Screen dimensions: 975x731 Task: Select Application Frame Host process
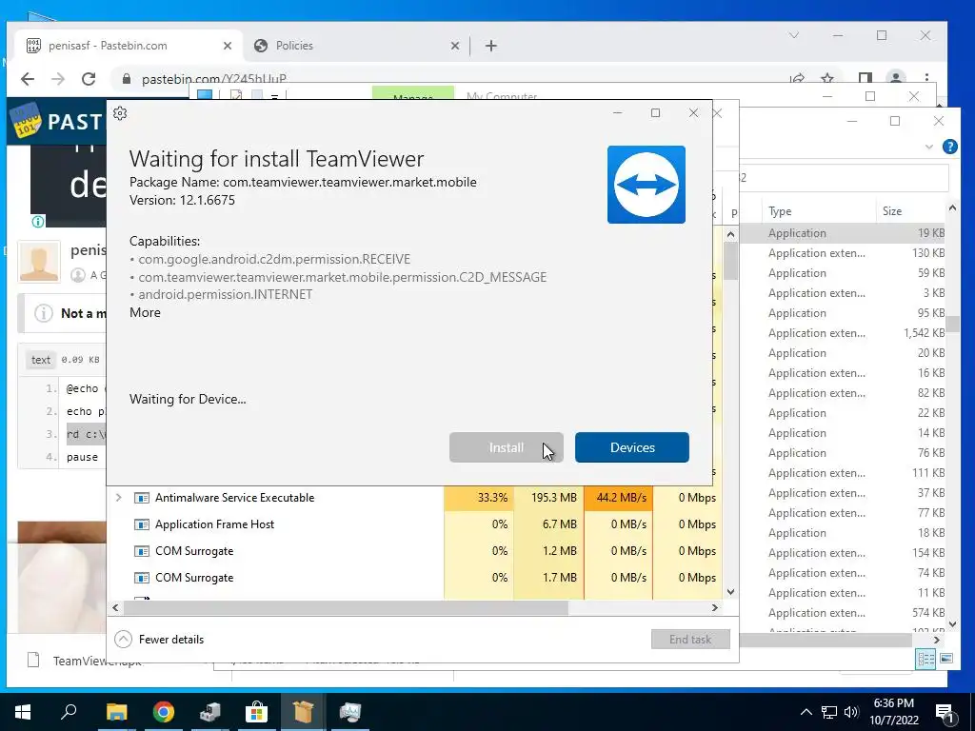214,524
